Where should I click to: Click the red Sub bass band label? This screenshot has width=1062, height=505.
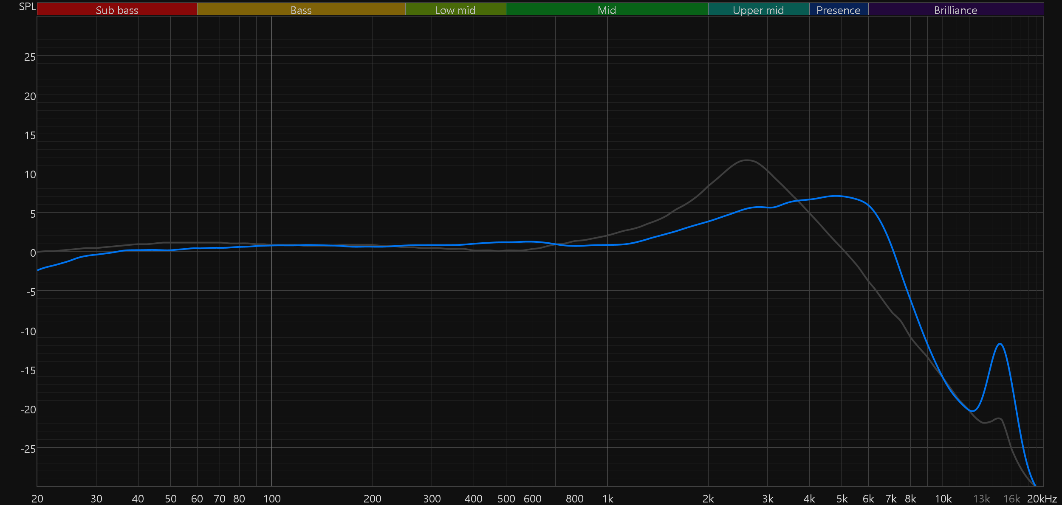pyautogui.click(x=117, y=10)
